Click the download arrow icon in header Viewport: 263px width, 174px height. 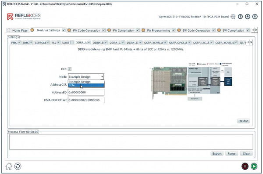coord(248,17)
